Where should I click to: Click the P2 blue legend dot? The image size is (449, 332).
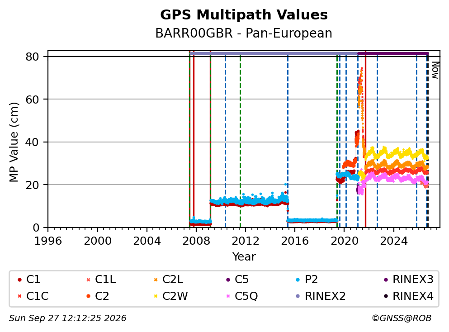[x=298, y=280]
